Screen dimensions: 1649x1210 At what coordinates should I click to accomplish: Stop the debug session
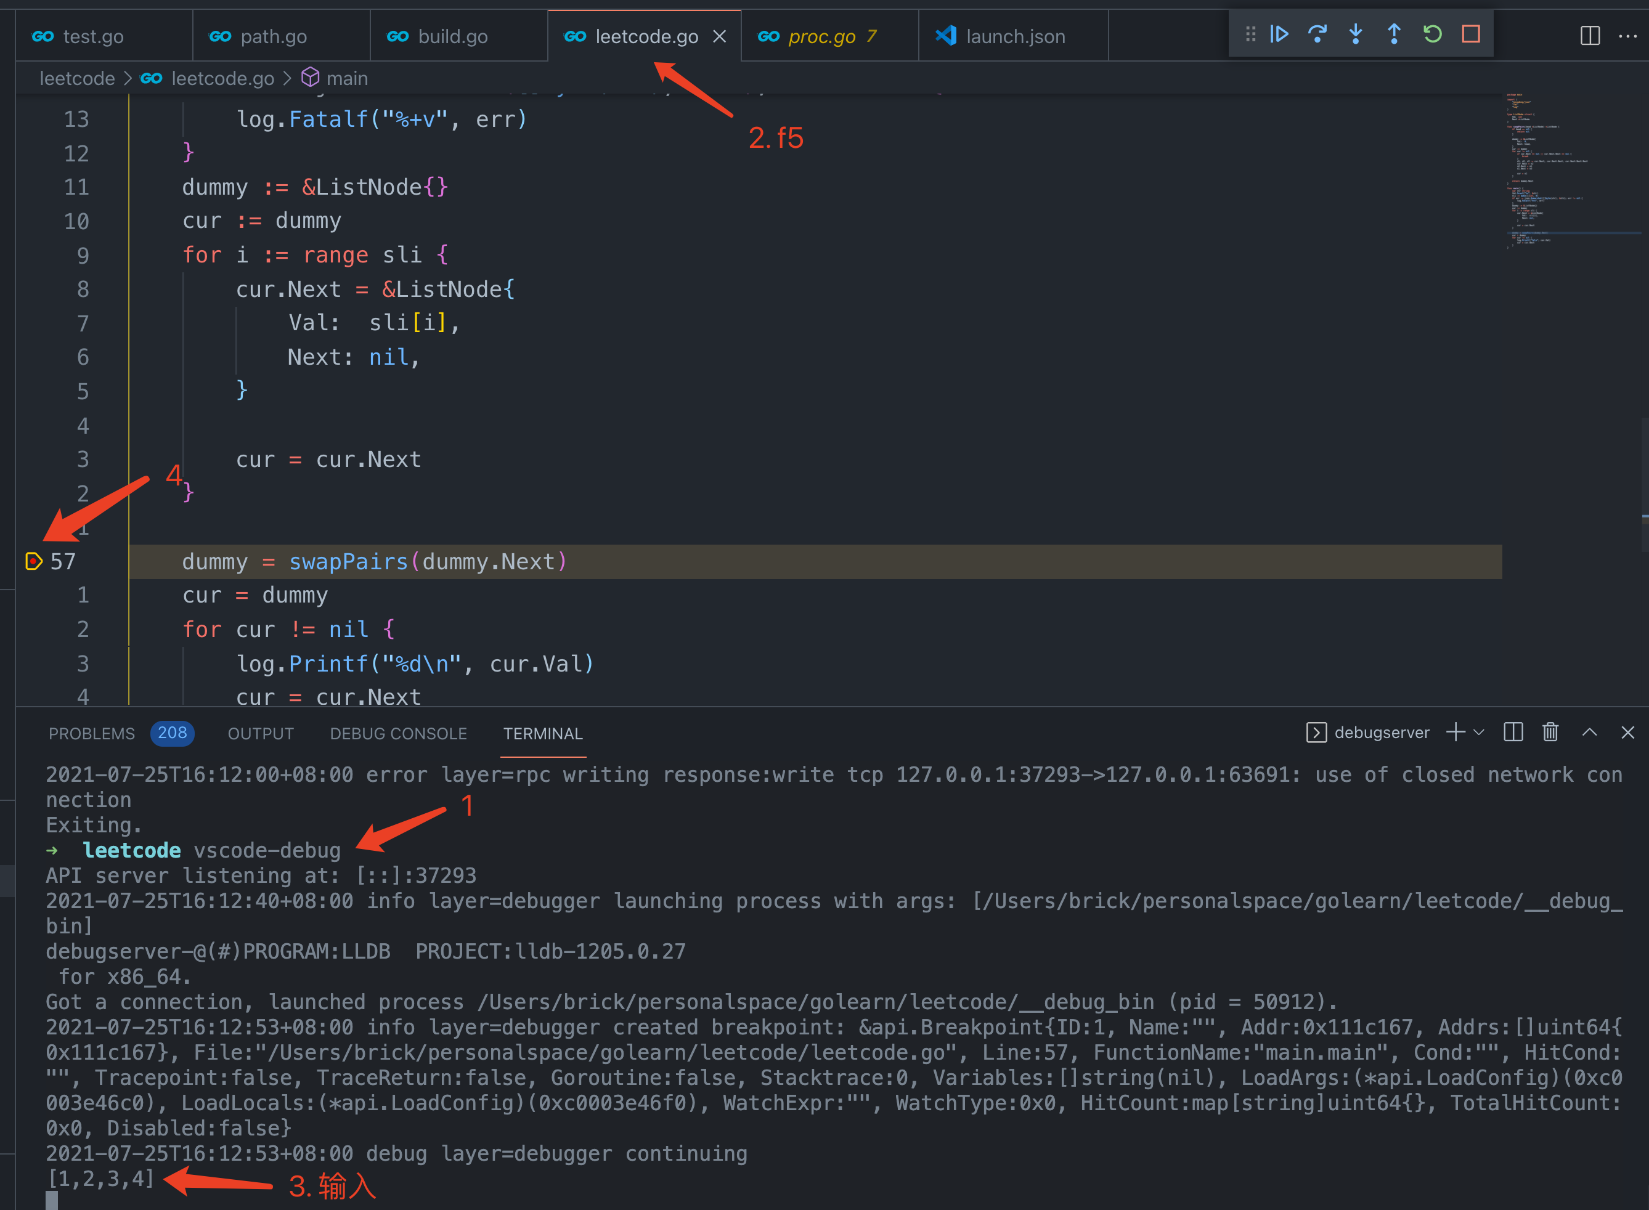(x=1471, y=35)
